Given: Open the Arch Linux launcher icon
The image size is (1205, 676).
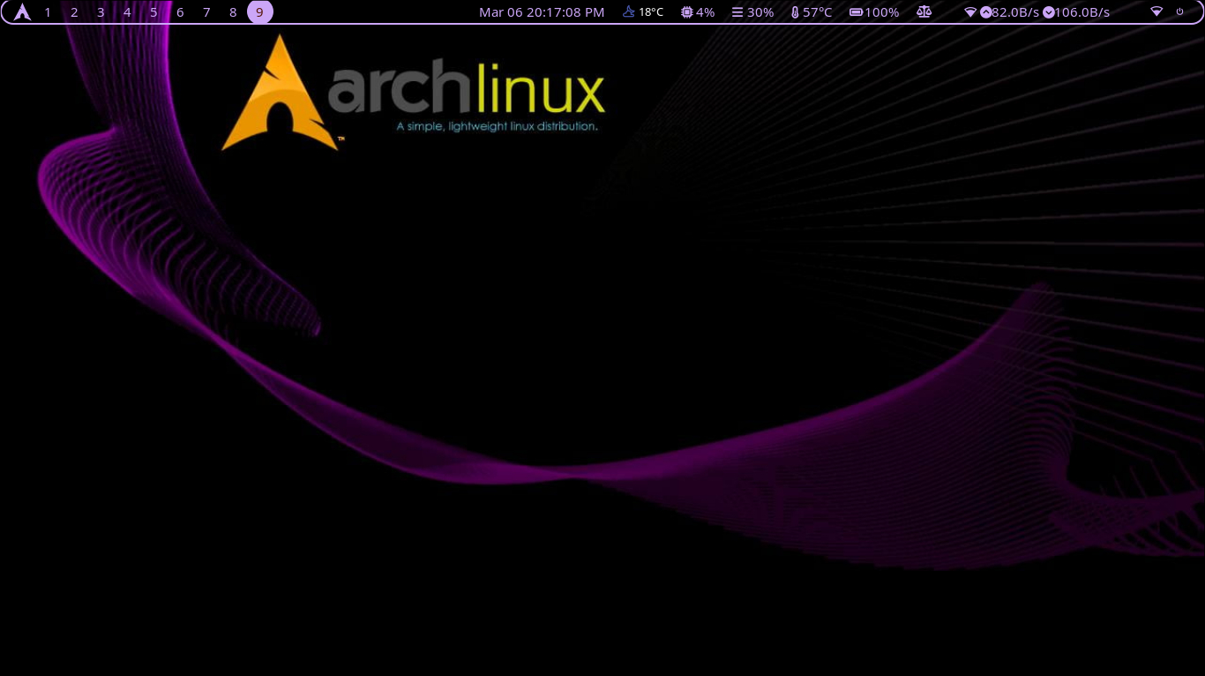Looking at the screenshot, I should point(22,12).
